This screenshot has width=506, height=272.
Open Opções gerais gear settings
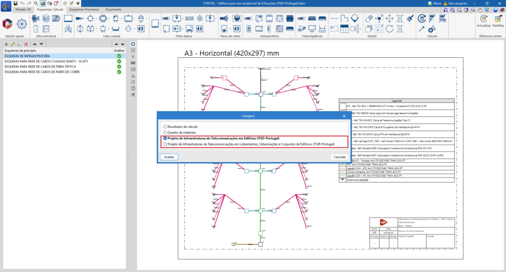tap(22, 24)
